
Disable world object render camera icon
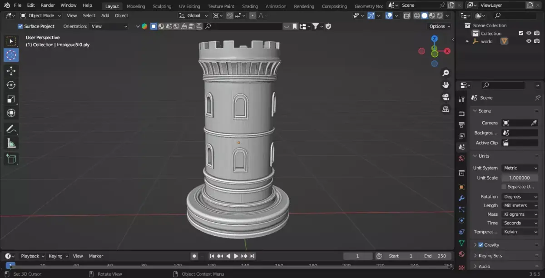point(537,41)
